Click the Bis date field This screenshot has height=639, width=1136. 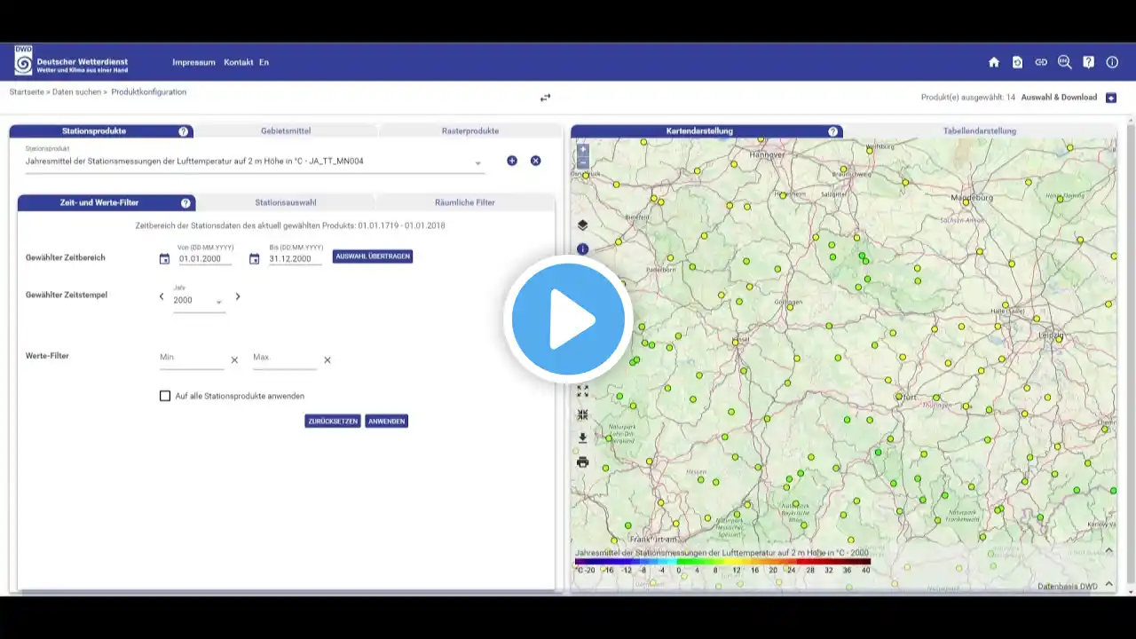click(296, 259)
